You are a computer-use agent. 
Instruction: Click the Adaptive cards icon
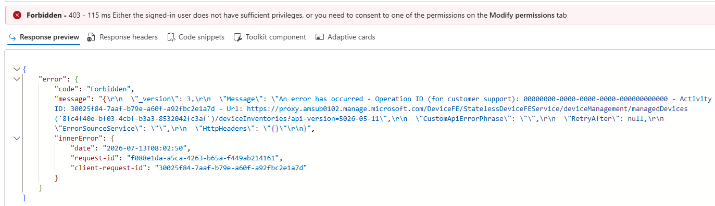click(320, 37)
